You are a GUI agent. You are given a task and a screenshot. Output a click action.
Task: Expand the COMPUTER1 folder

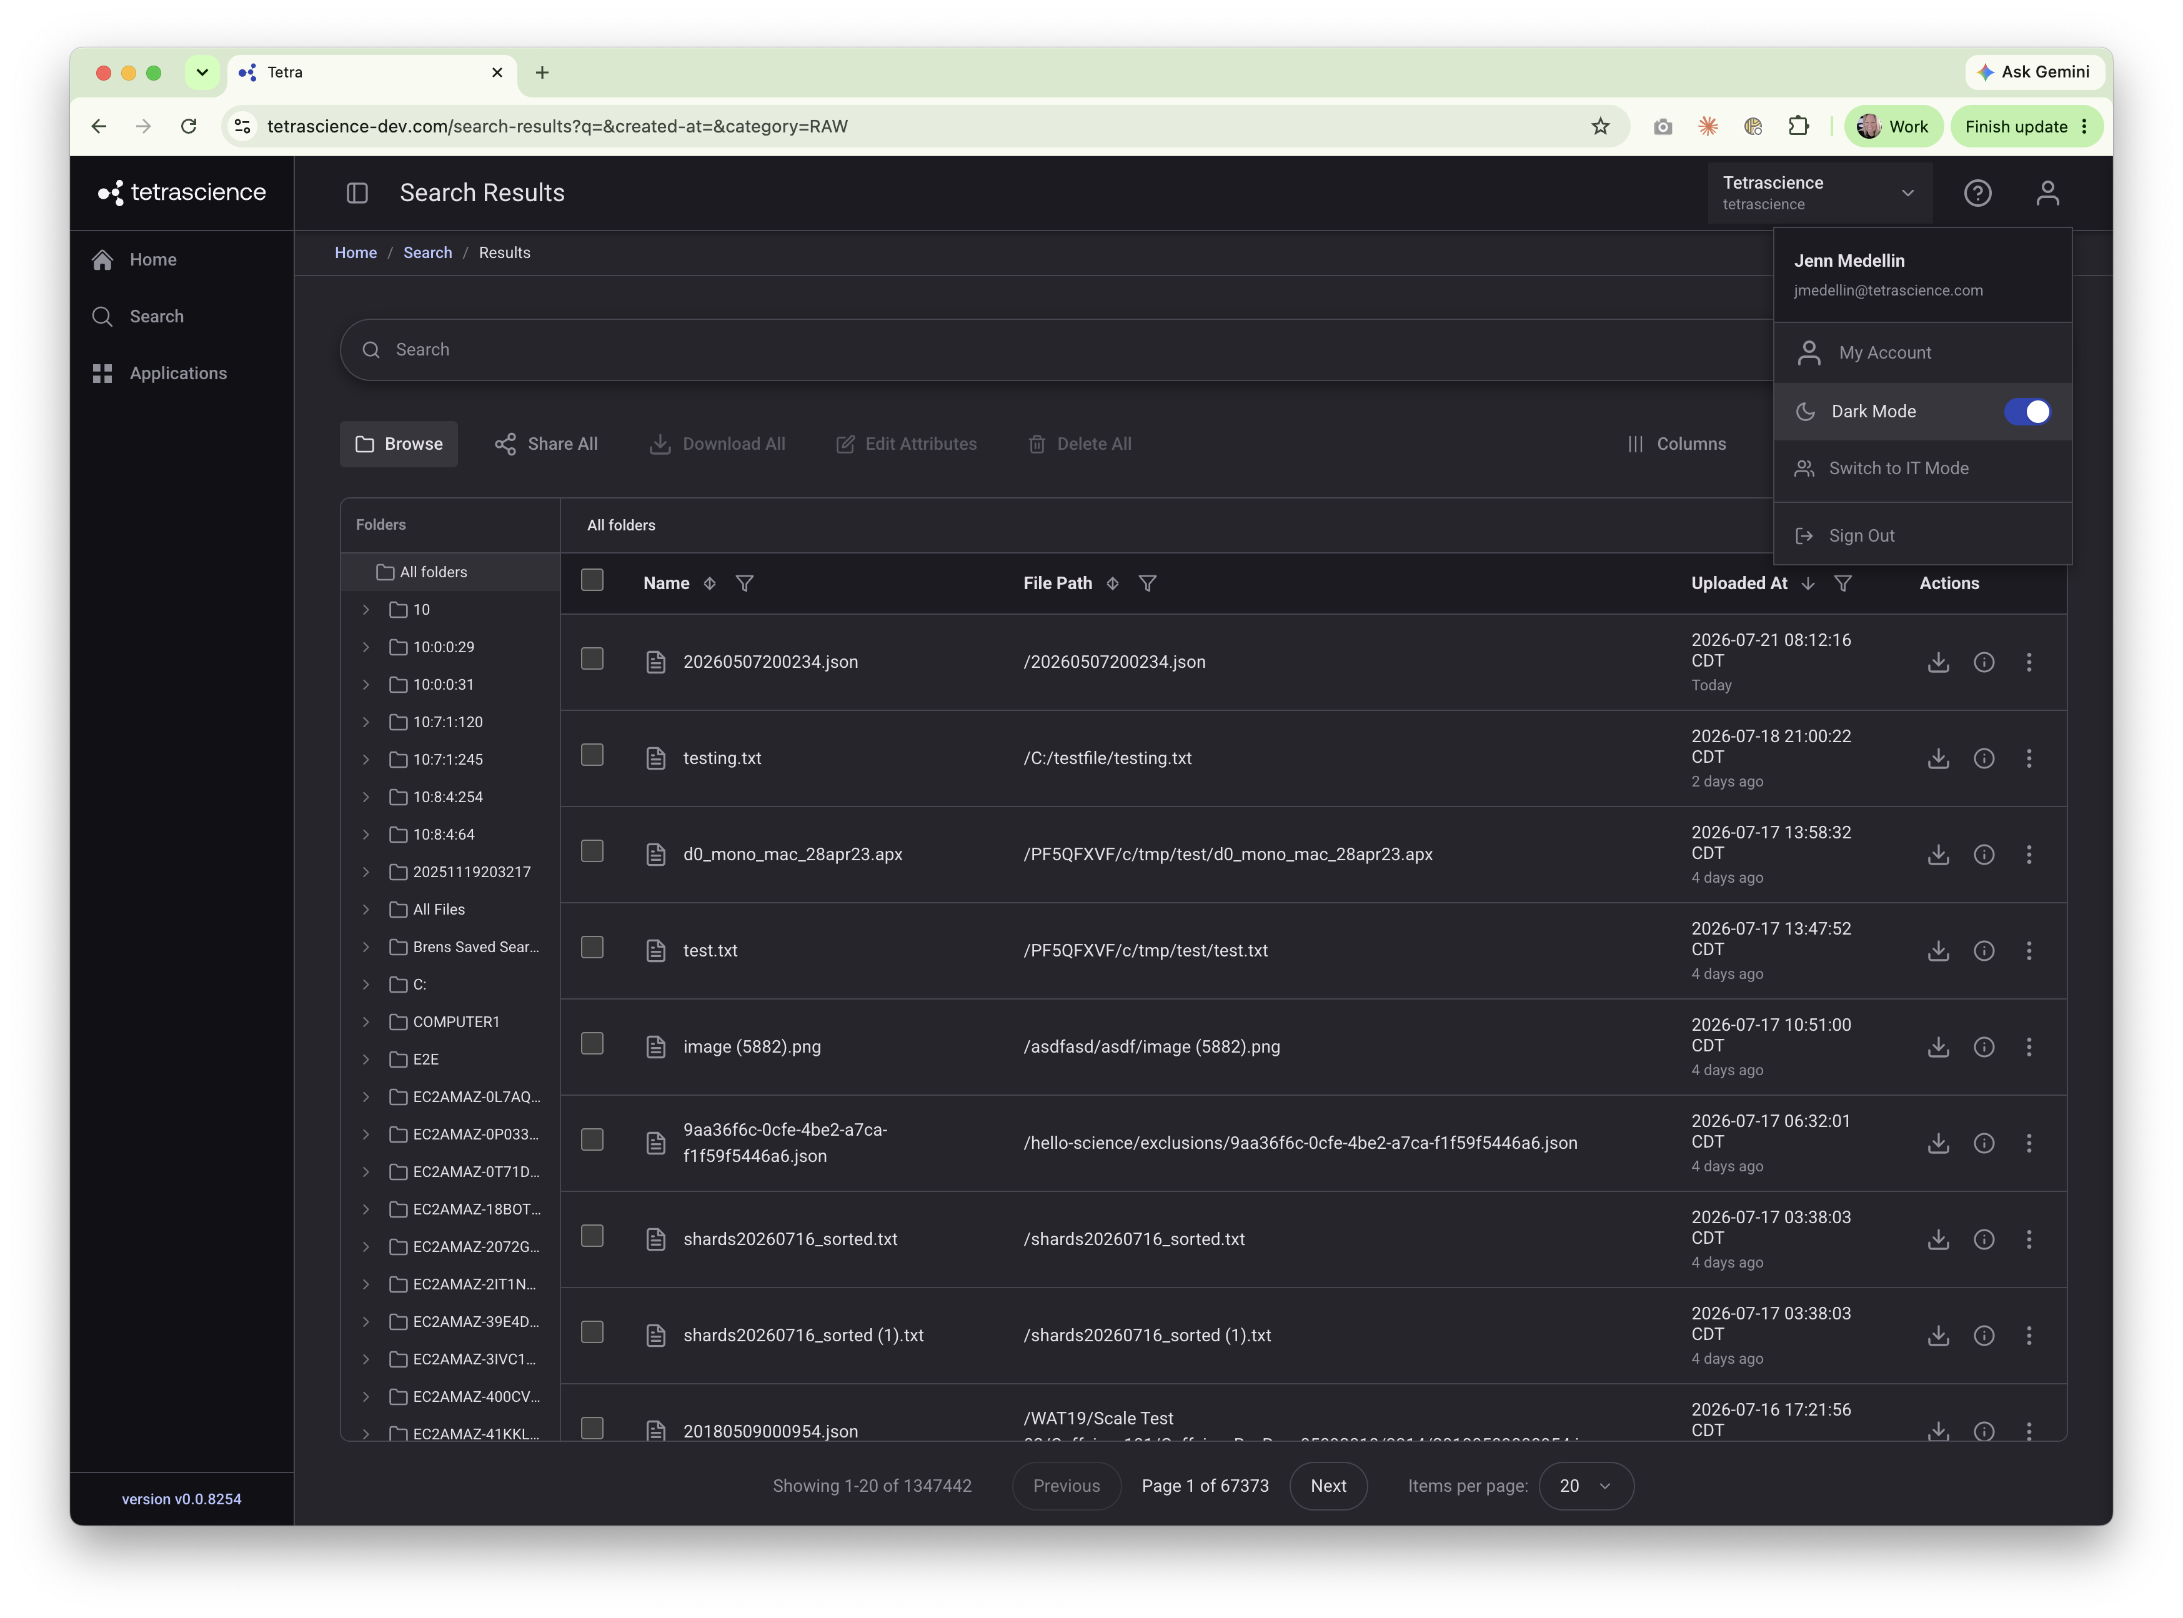(365, 1021)
